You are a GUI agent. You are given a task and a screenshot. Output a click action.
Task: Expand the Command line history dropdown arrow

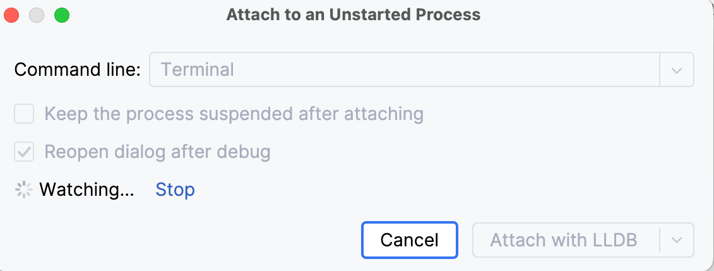tap(677, 69)
